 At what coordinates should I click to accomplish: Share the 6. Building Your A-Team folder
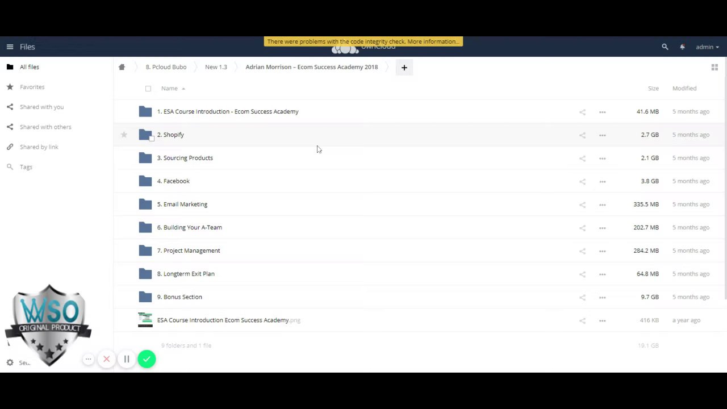coord(582,228)
